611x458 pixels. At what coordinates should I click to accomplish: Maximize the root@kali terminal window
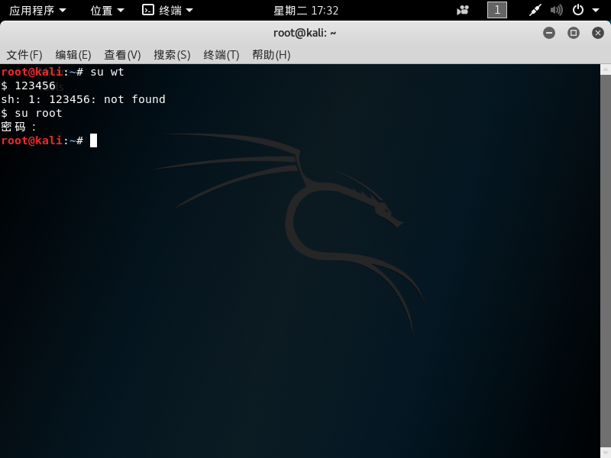pyautogui.click(x=574, y=33)
